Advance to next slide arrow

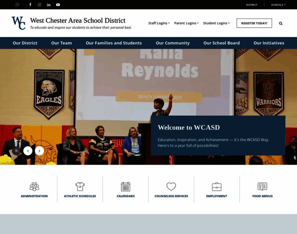coord(39,151)
